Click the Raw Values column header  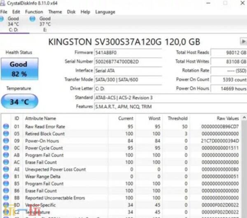[x=215, y=118]
